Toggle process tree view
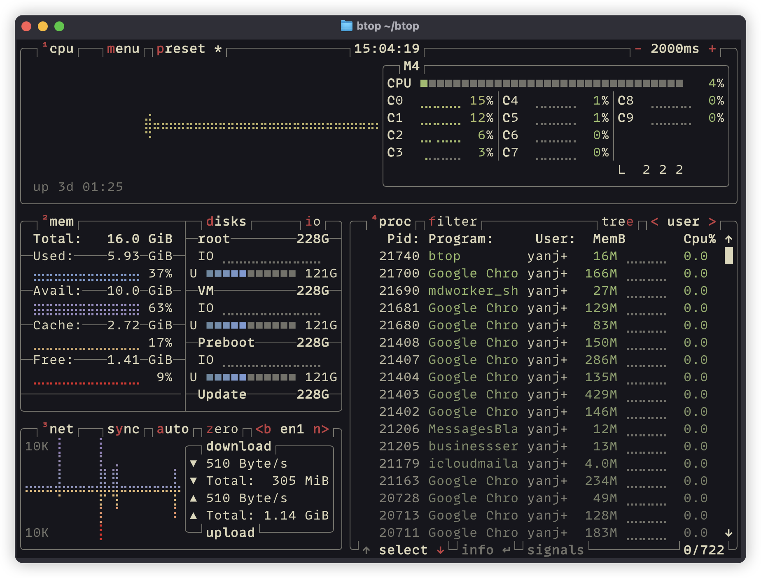This screenshot has height=578, width=761. pos(617,222)
